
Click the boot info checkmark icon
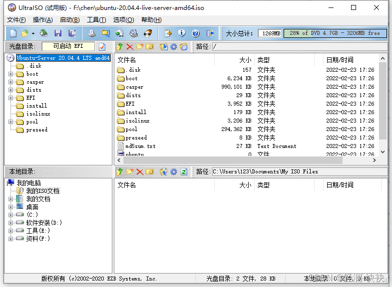102,47
